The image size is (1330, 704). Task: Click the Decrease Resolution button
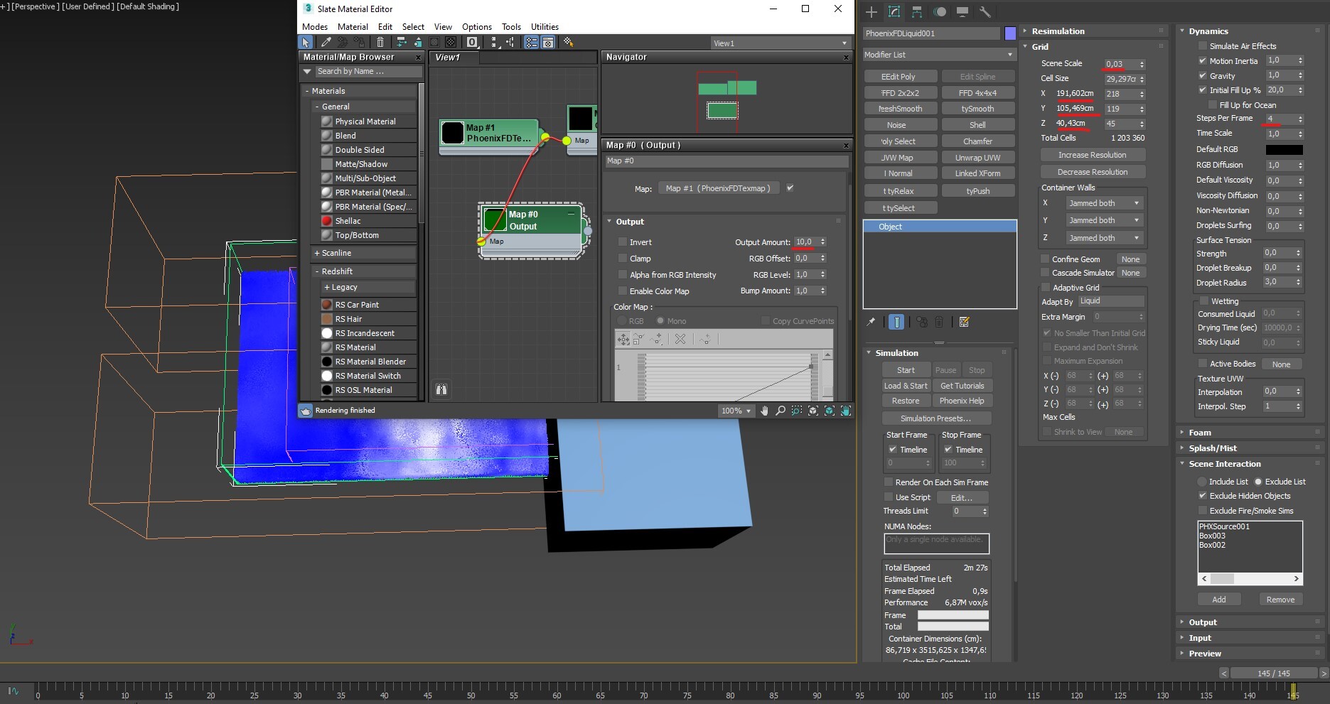[1093, 172]
